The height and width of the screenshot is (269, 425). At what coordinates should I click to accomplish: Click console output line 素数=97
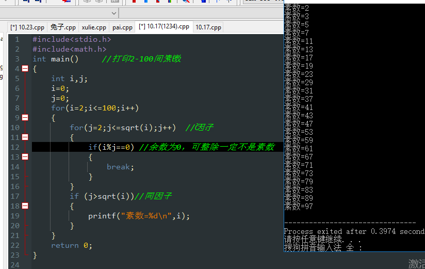click(x=299, y=207)
